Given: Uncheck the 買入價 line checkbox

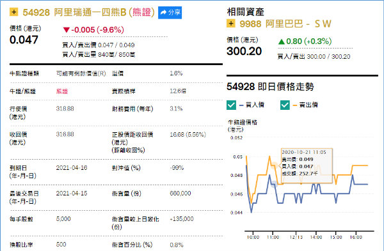Looking at the screenshot, I should pyautogui.click(x=231, y=105).
